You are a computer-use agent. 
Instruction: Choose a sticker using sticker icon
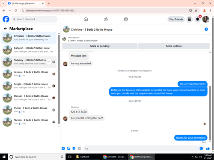tap(74, 148)
